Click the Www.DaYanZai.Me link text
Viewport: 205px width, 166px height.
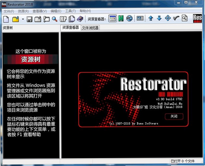[170, 104]
